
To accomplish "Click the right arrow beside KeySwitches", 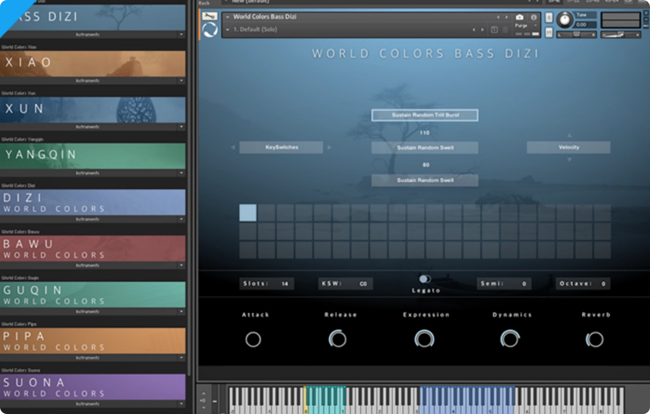I will pos(329,148).
